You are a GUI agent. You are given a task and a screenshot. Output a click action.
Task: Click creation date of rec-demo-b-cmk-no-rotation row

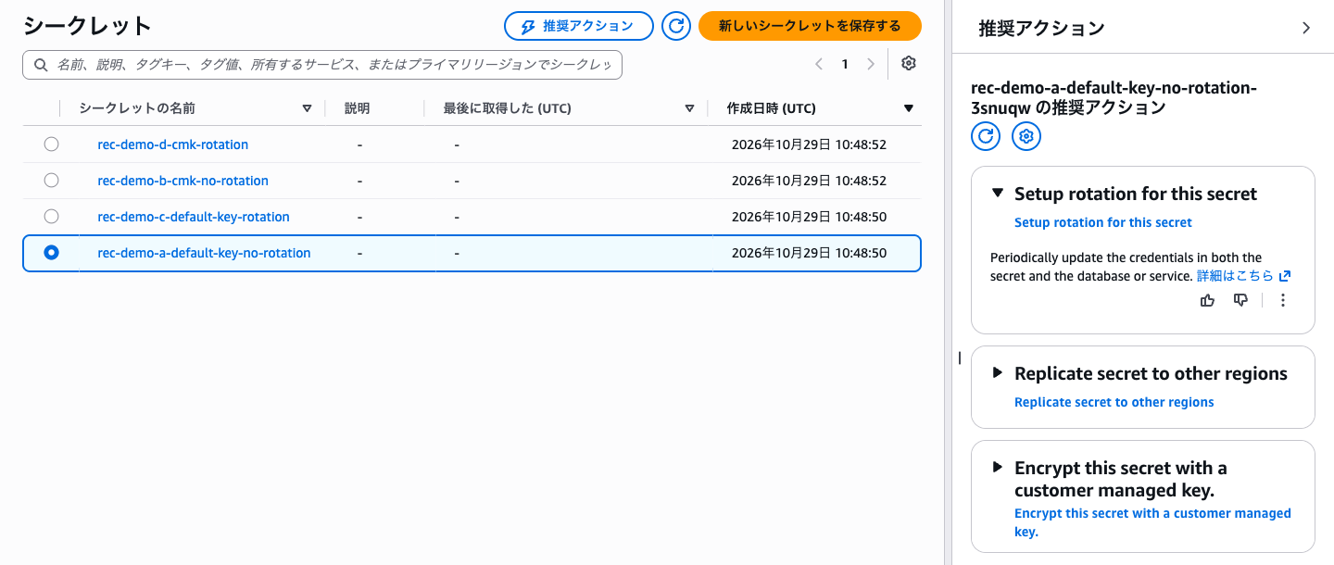(x=809, y=181)
